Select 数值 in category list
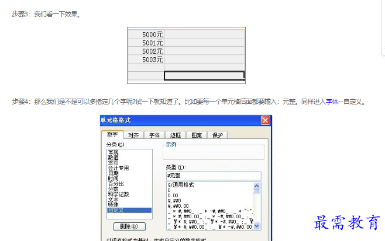385x241 pixels. pyautogui.click(x=129, y=158)
